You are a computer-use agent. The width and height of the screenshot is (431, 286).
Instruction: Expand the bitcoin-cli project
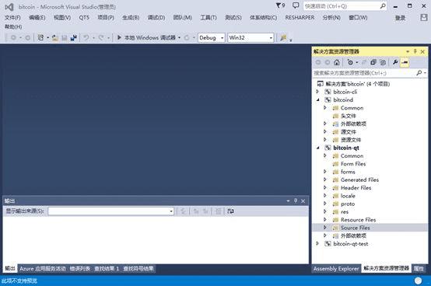click(x=317, y=92)
